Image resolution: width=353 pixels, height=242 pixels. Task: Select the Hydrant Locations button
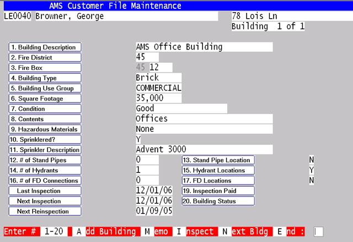coord(217,170)
